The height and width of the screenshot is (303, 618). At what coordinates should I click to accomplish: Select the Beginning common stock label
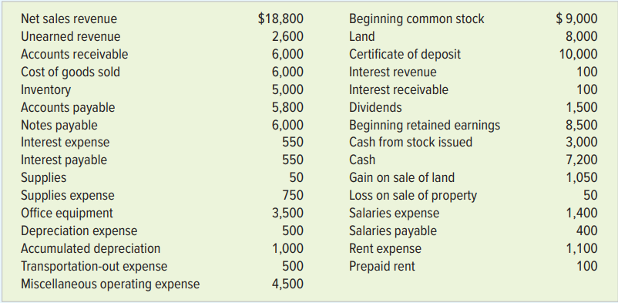click(x=417, y=19)
